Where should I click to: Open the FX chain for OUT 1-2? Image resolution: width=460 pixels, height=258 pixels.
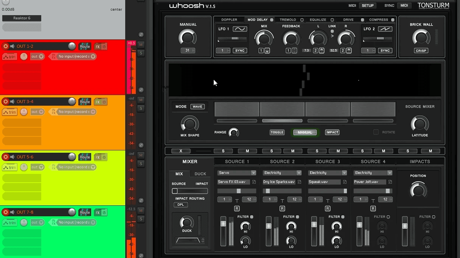coord(98,47)
